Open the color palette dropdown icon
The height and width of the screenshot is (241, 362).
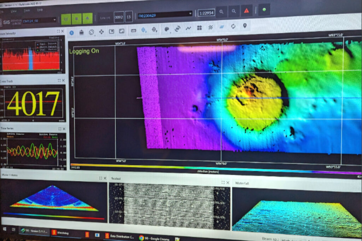[x=167, y=29]
